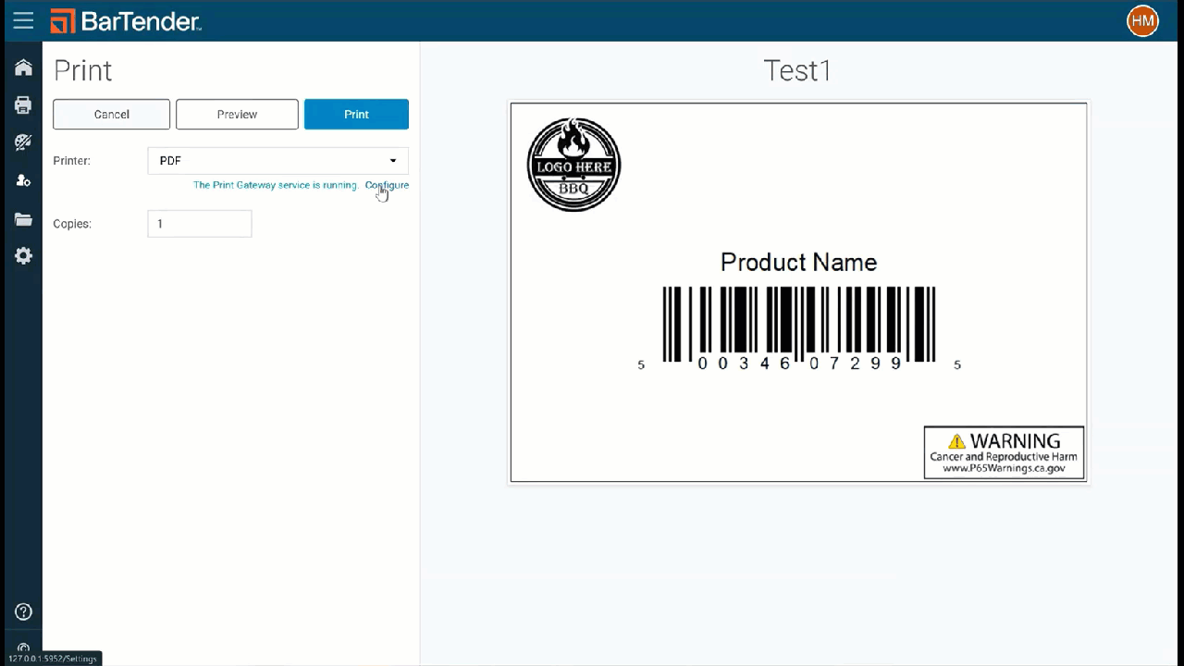This screenshot has width=1184, height=666.
Task: Click the Configure link
Action: click(x=387, y=185)
